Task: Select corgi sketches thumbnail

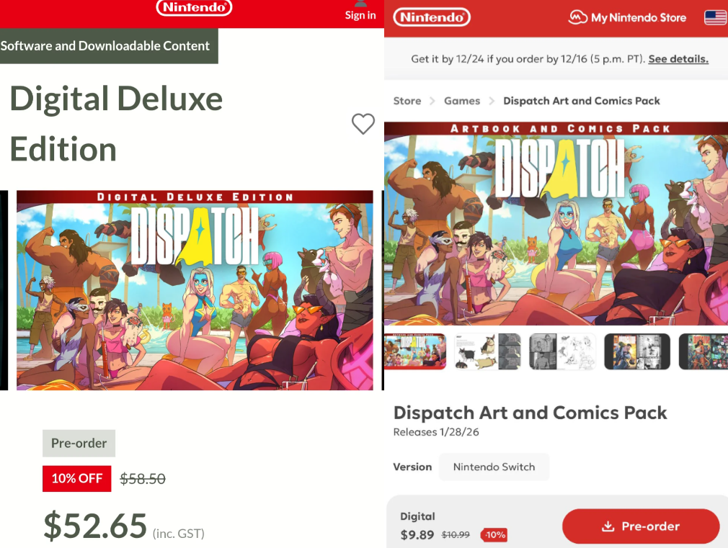Action: (487, 351)
